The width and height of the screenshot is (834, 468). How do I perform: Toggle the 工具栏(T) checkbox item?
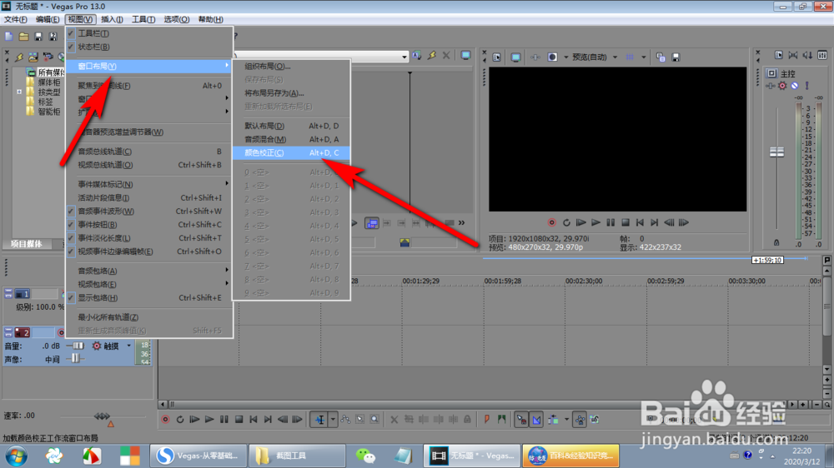(x=149, y=33)
